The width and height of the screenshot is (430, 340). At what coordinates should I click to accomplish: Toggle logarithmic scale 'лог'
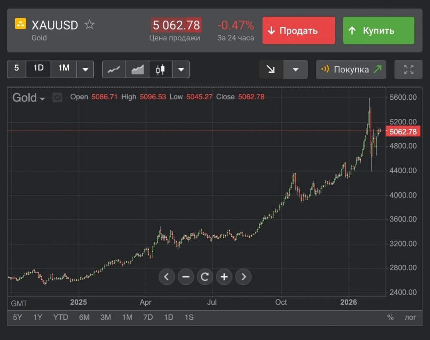(410, 317)
